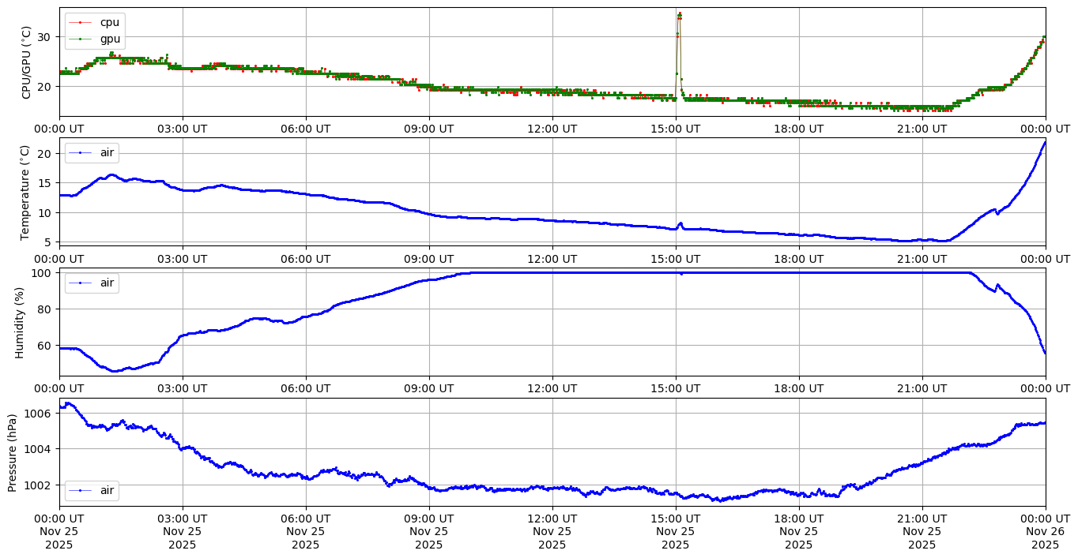1078x558 pixels.
Task: Click the 1006 tick on Pressure axis
Action: [41, 414]
